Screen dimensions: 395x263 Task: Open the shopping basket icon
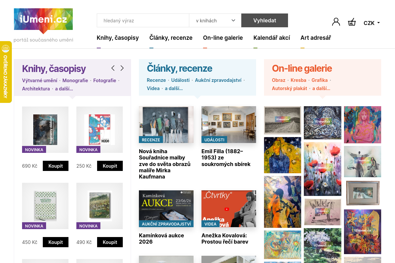[352, 22]
